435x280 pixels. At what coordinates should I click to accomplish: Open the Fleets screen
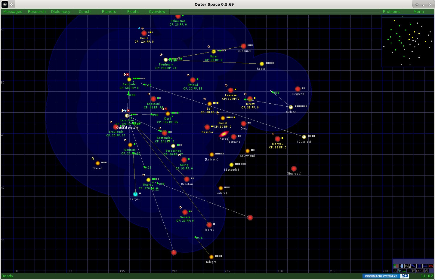pyautogui.click(x=133, y=12)
